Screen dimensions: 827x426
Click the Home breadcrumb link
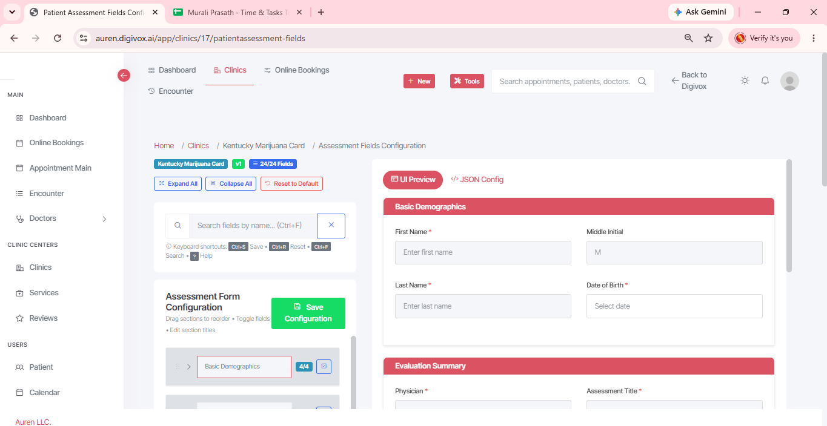164,146
